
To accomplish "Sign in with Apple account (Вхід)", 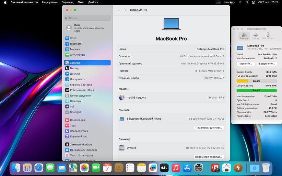I will click(88, 28).
